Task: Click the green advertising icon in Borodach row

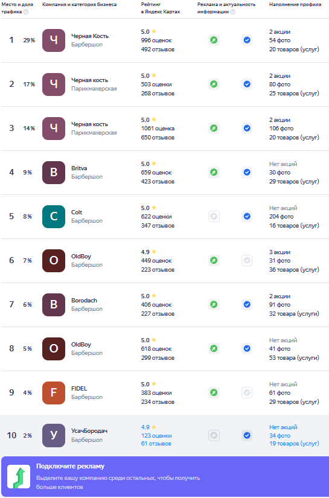Action: 214,305
